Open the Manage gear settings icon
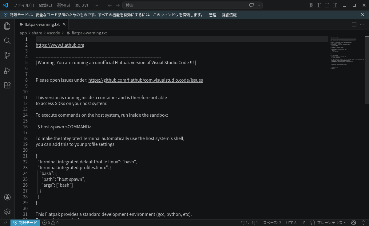369x226 pixels. (x=7, y=212)
